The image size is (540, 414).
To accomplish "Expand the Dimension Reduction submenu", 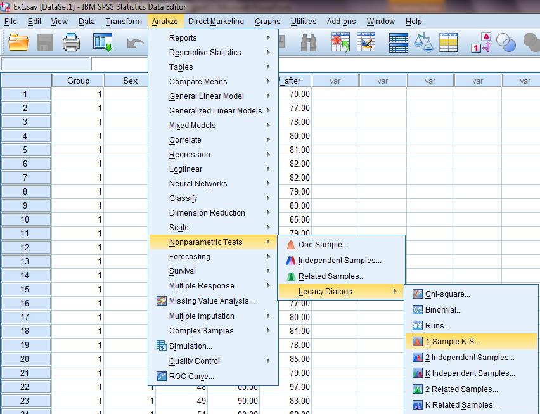I will point(213,213).
